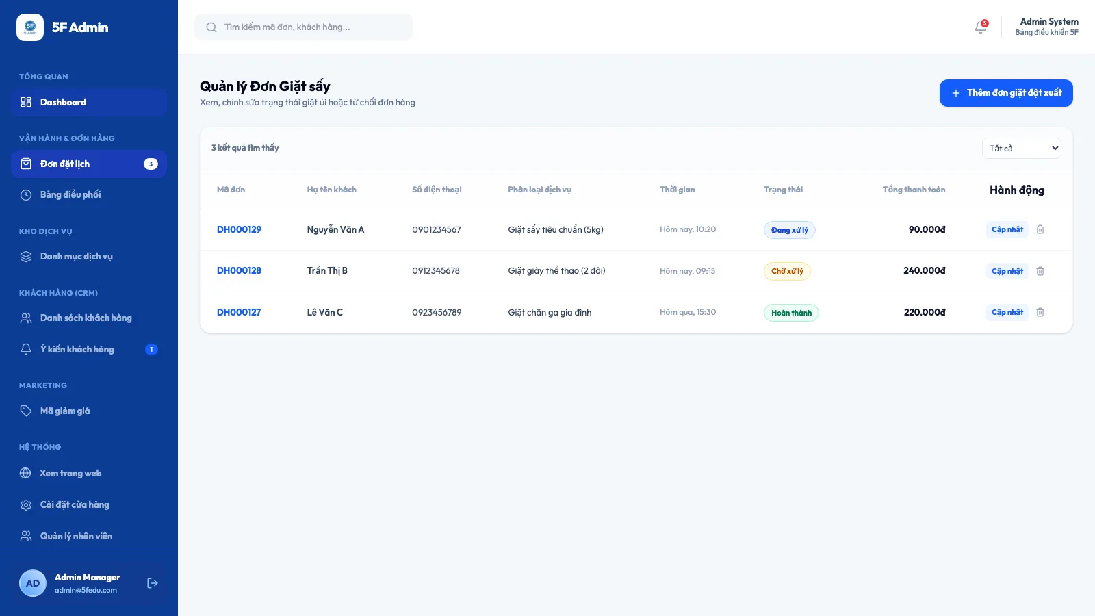Click Cập nhật for order DH000127

click(1007, 312)
